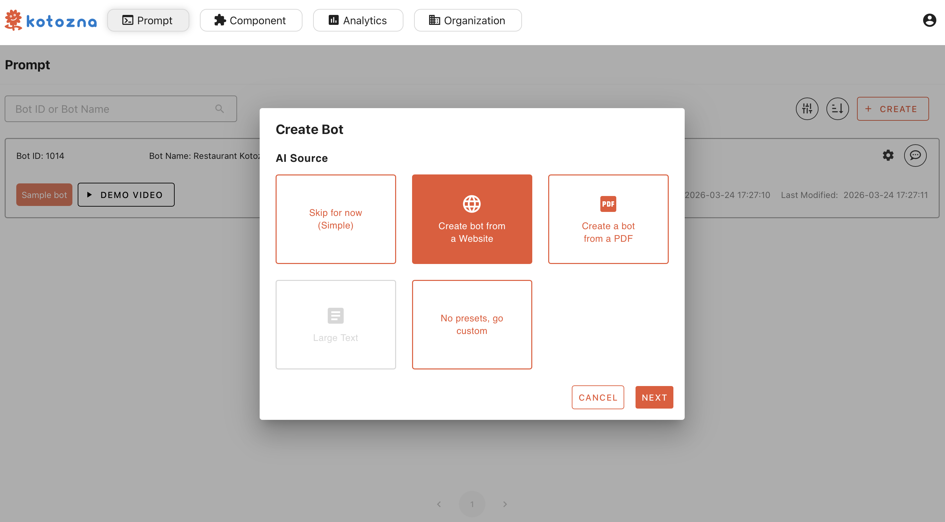Cancel the Create Bot dialog
945x522 pixels.
click(x=597, y=397)
